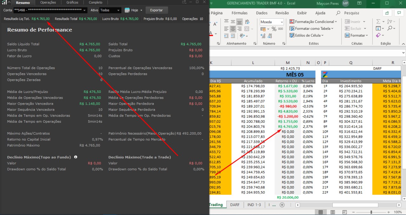Screen dimensions: 406x215
Task: Align cell text left in Excel
Action: (x=226, y=29)
